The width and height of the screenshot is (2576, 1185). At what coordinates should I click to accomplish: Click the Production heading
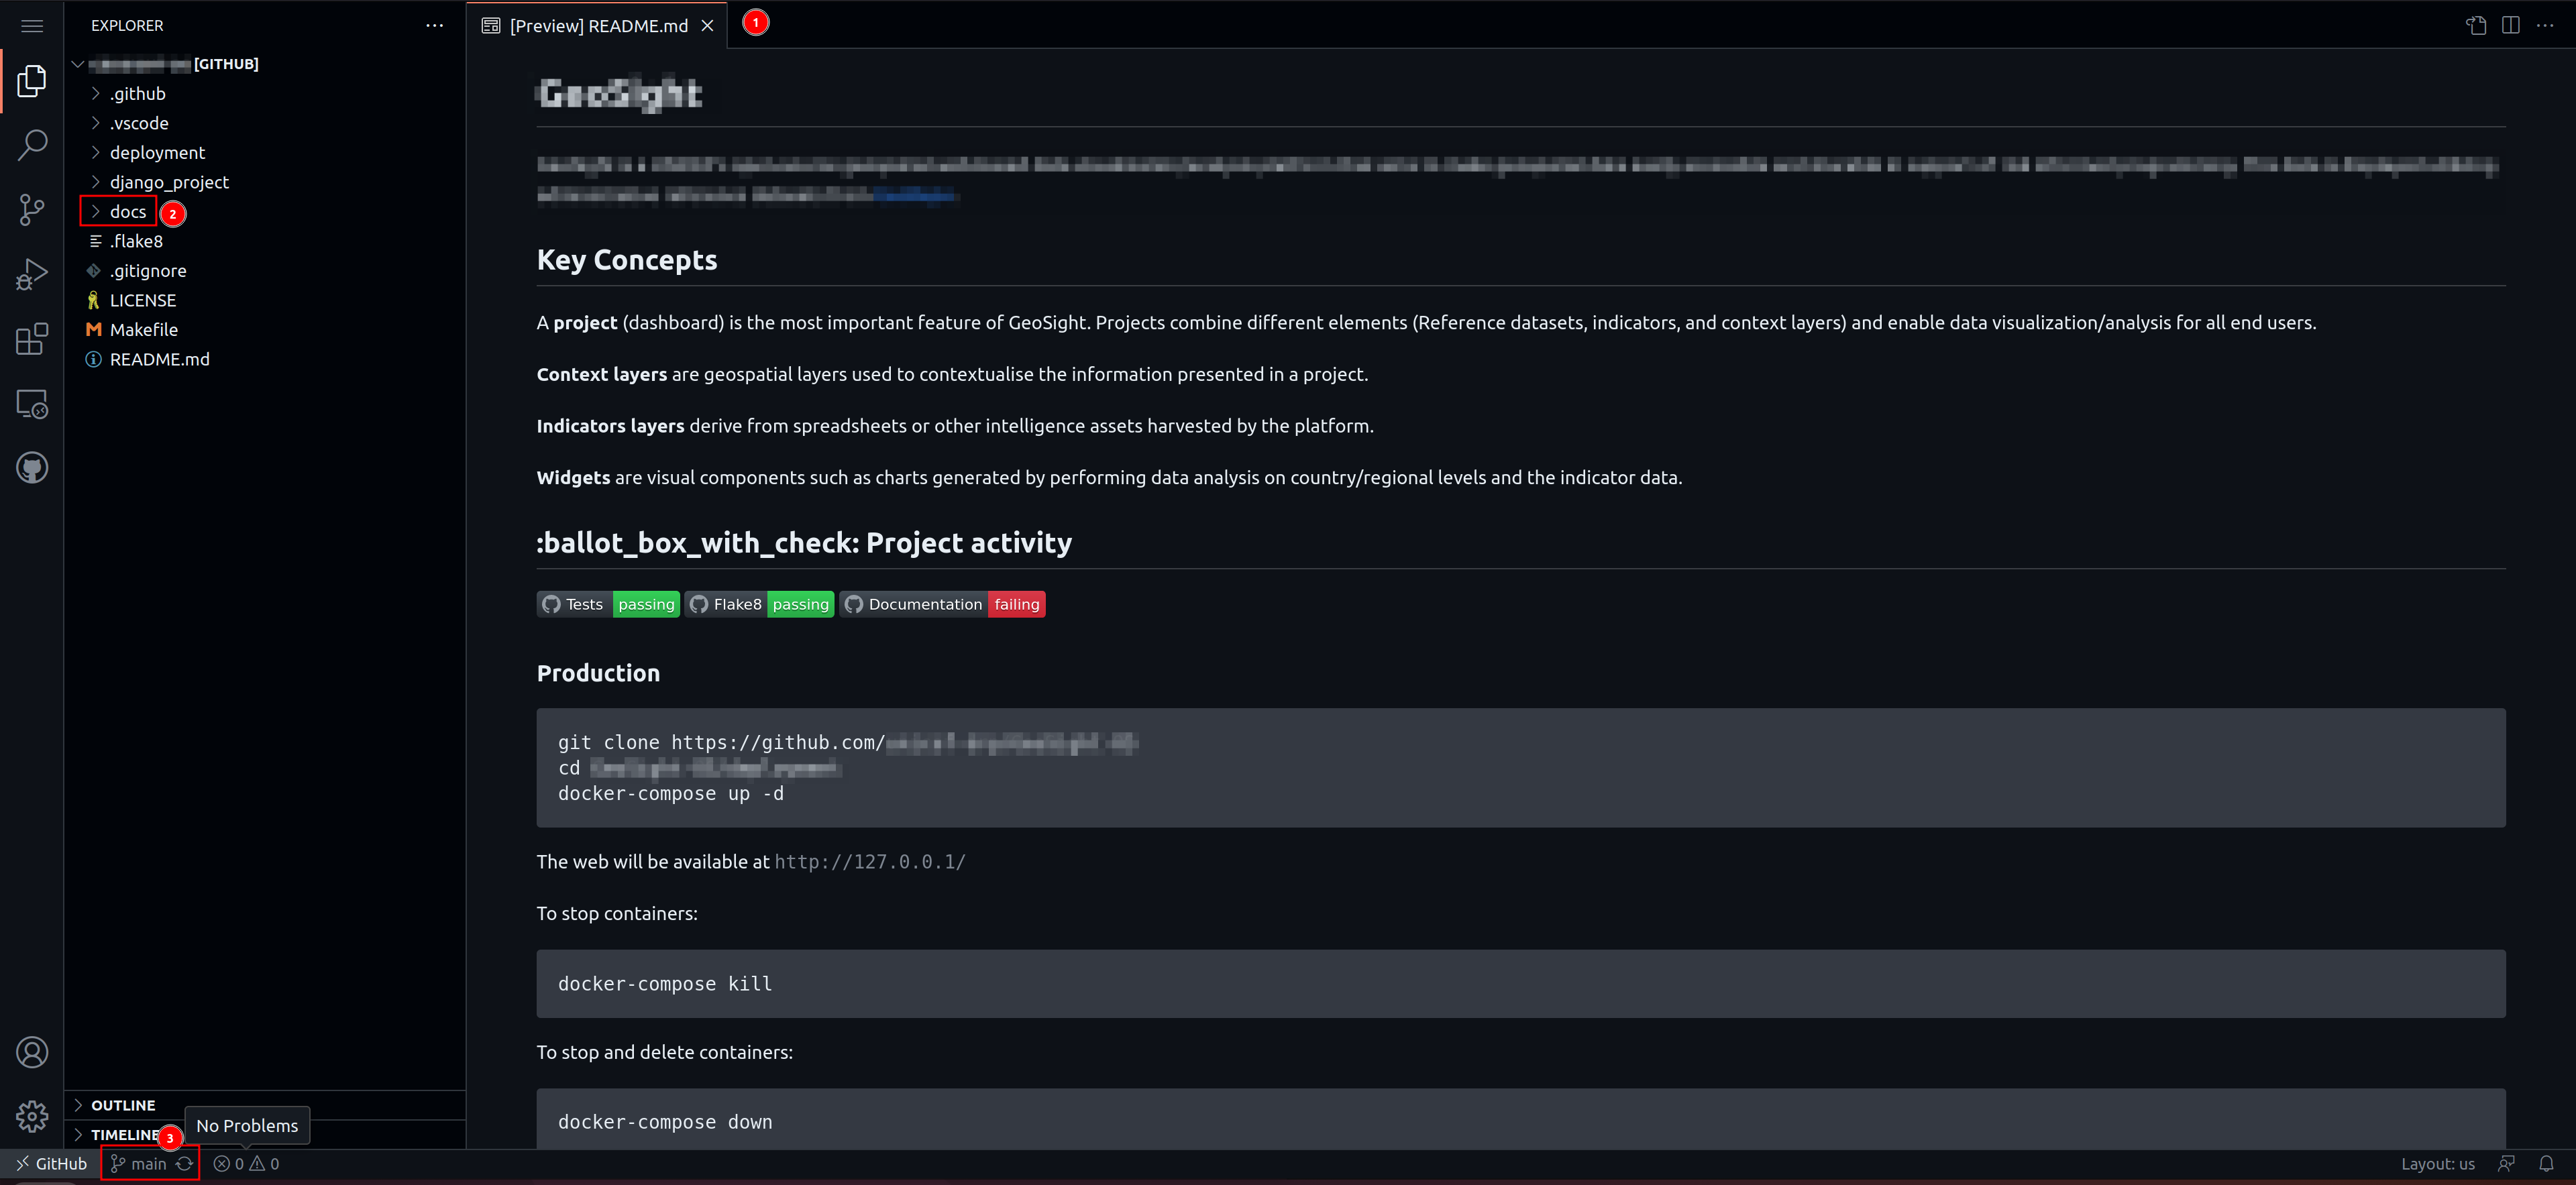pyautogui.click(x=598, y=673)
